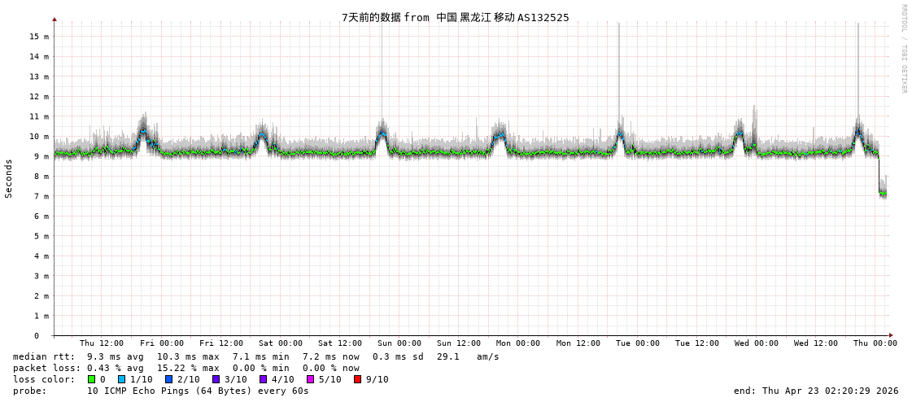
Task: Click the median rtt statistics line
Action: pyautogui.click(x=255, y=356)
